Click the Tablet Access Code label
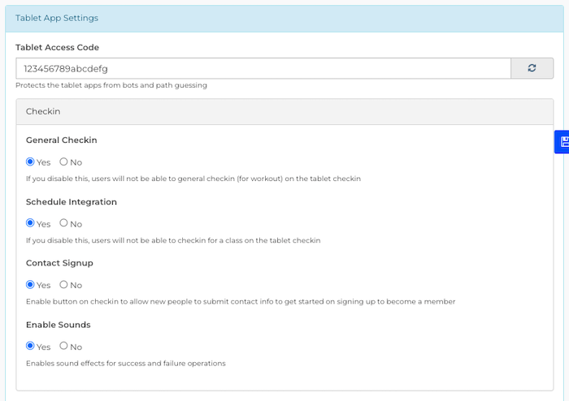The width and height of the screenshot is (569, 401). pos(57,47)
